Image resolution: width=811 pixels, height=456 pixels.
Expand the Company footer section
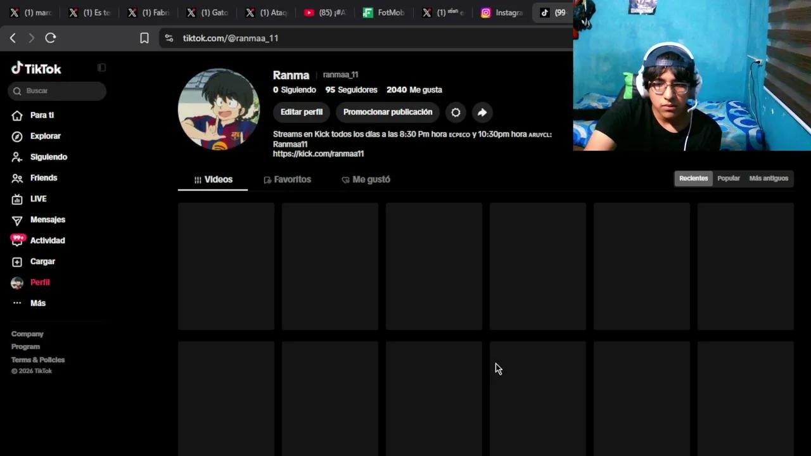coord(27,334)
